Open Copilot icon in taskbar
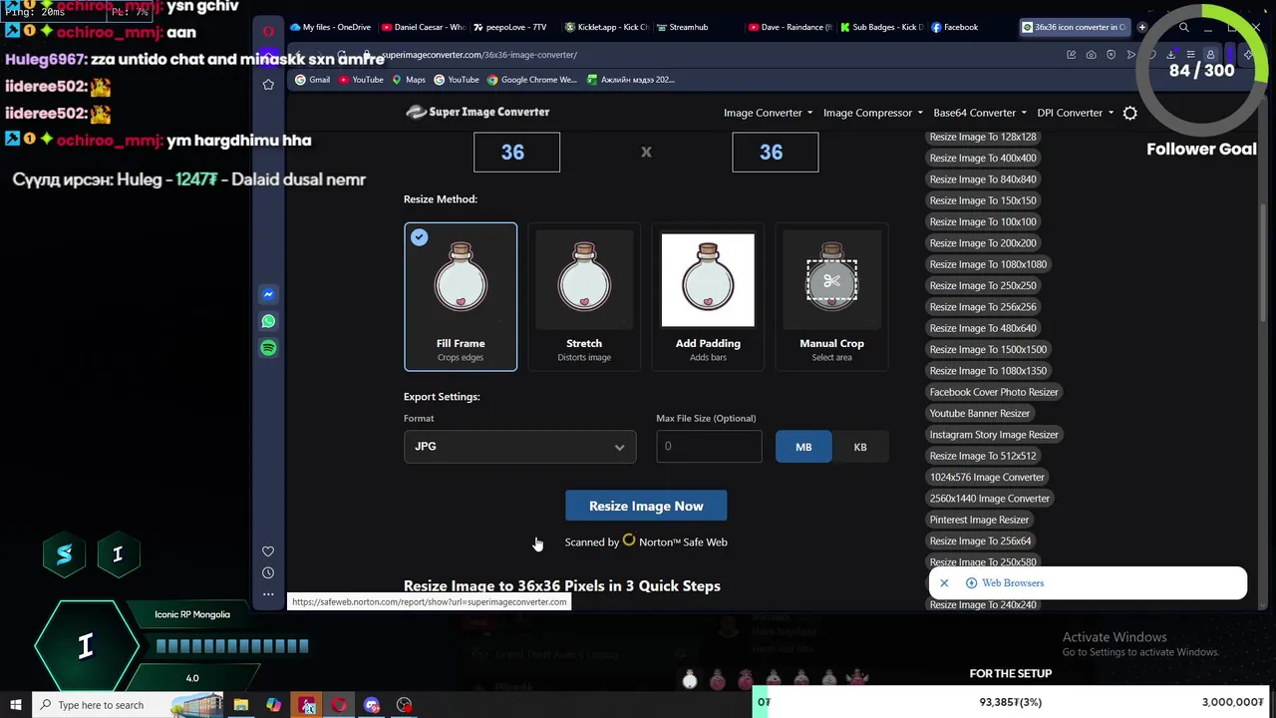This screenshot has width=1276, height=718. 274,705
